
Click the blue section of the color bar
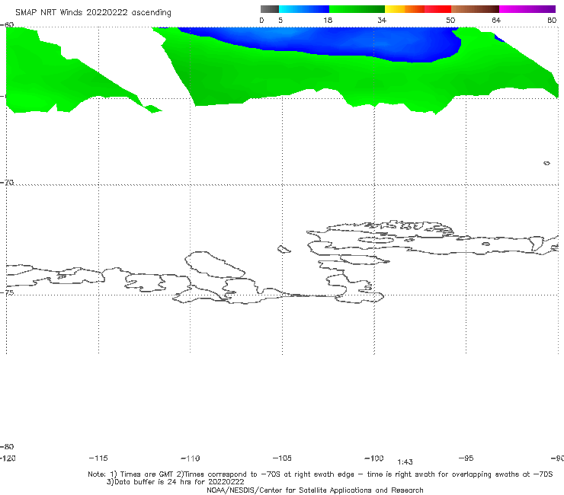point(304,9)
